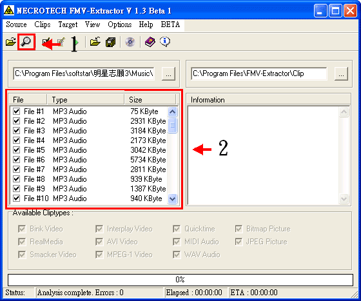The width and height of the screenshot is (361, 301).
Task: Toggle the Smacker Video cliptype checkbox
Action: pyautogui.click(x=22, y=255)
